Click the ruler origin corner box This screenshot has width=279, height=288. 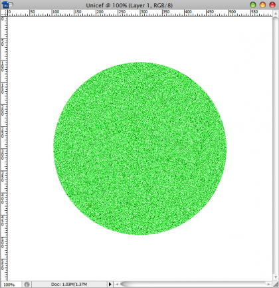coord(4,13)
